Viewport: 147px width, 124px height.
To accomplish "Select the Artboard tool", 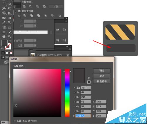I will [4, 32].
